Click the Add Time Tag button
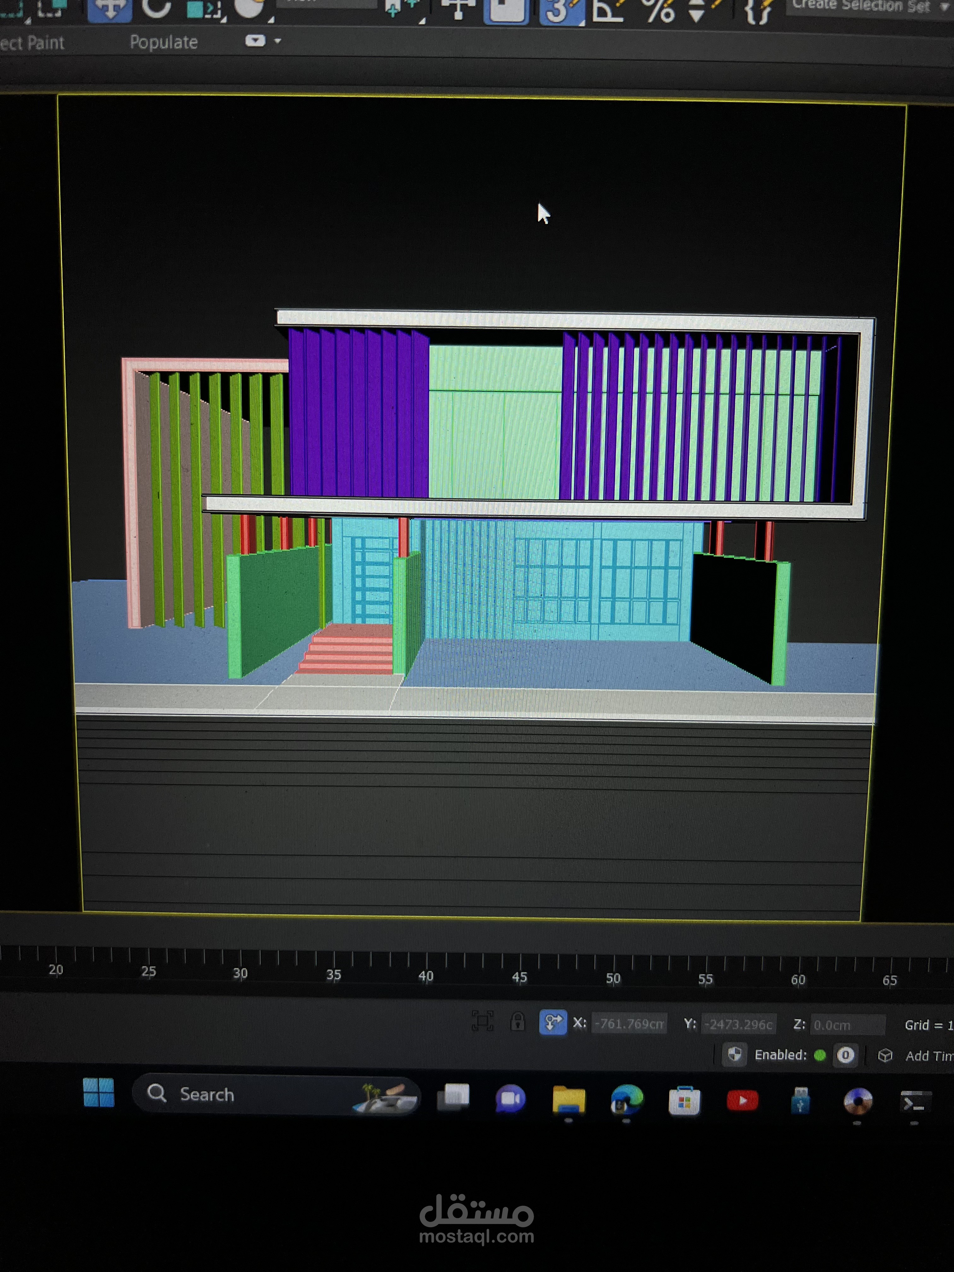Screen dimensions: 954x1272 pos(928,1056)
